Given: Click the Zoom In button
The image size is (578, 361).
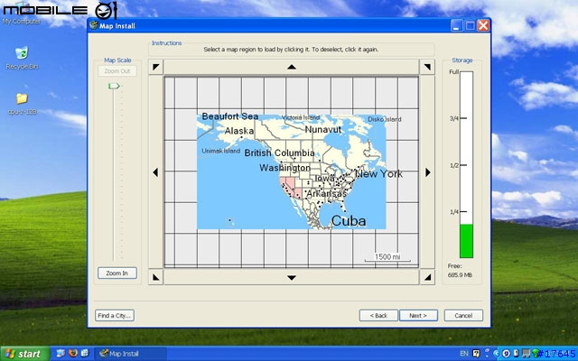Looking at the screenshot, I should pyautogui.click(x=117, y=273).
